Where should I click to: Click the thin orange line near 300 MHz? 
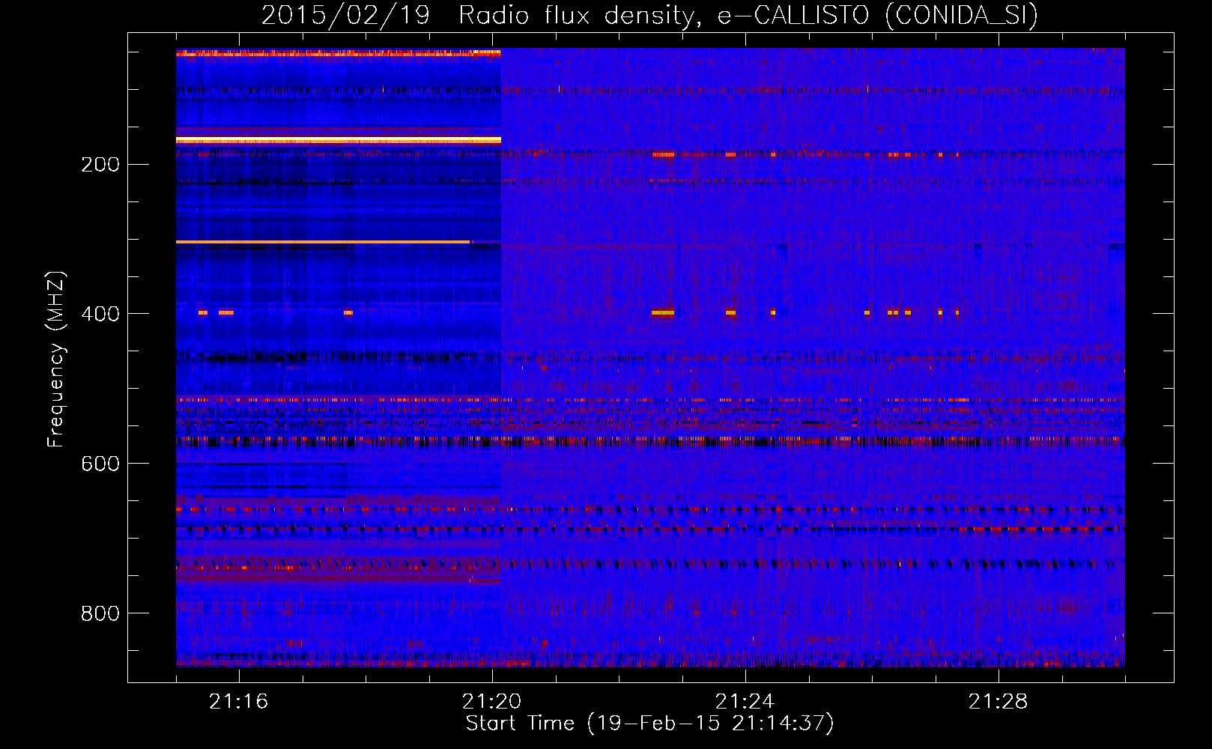(x=322, y=242)
